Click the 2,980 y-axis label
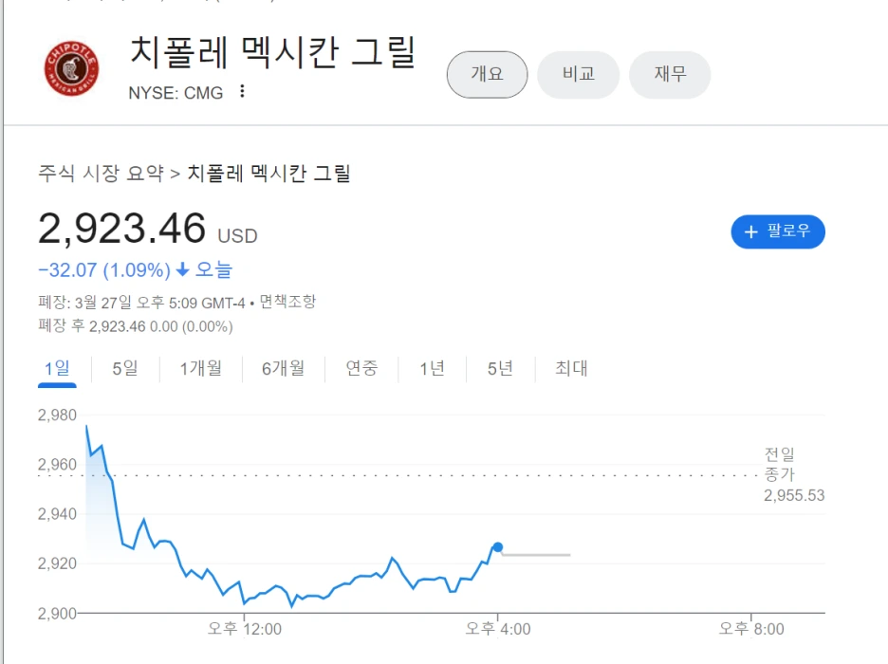The image size is (888, 664). point(57,415)
